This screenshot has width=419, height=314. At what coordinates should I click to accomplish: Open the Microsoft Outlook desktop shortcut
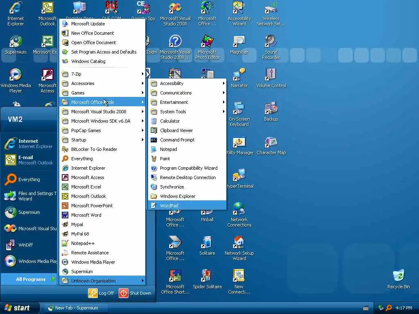[47, 13]
